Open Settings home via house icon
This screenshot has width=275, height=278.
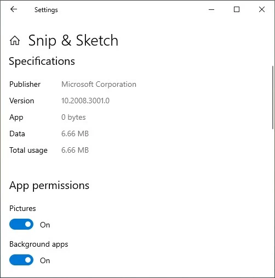coord(15,41)
